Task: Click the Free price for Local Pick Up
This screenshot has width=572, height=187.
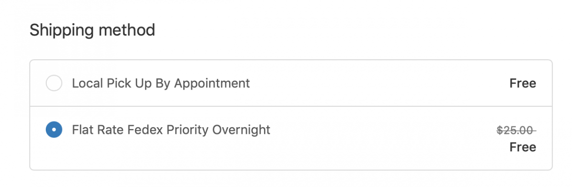Action: coord(523,84)
